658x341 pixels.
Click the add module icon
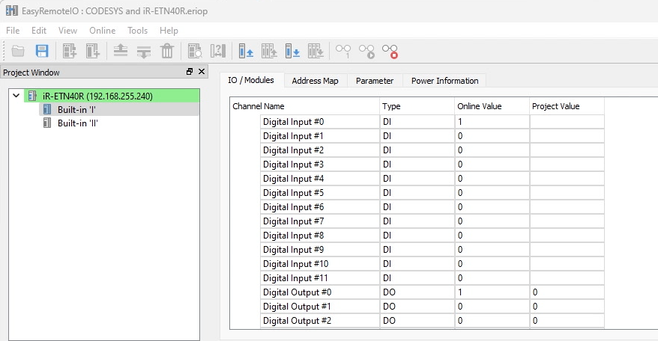[x=93, y=51]
